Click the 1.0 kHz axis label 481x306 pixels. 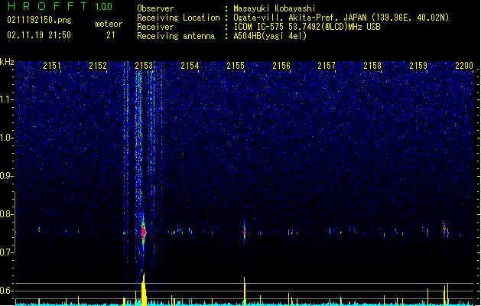click(6, 138)
